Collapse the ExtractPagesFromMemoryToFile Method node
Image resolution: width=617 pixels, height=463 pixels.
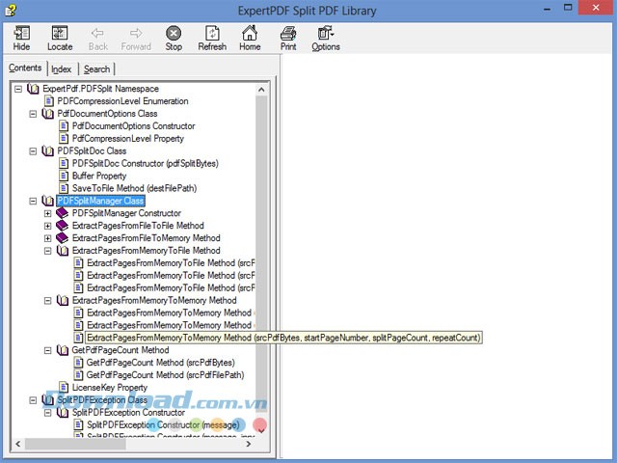pos(47,251)
